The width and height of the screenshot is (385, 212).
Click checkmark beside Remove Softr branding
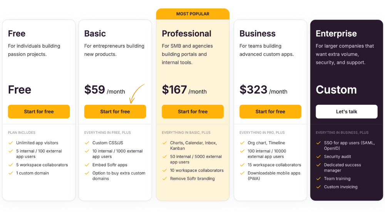pos(164,179)
